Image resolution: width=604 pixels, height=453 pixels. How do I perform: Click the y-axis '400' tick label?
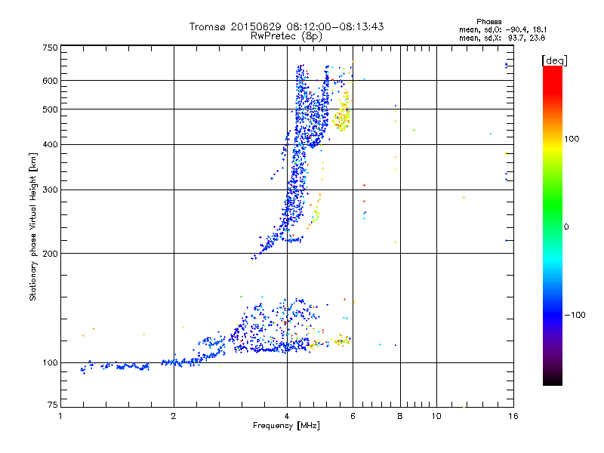50,144
